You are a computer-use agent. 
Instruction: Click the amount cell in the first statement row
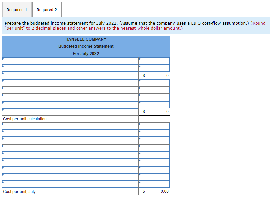155,61
